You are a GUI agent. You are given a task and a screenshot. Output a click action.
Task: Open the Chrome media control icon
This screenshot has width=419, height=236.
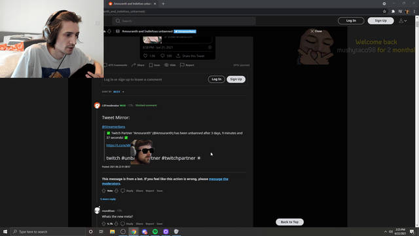pos(400,12)
